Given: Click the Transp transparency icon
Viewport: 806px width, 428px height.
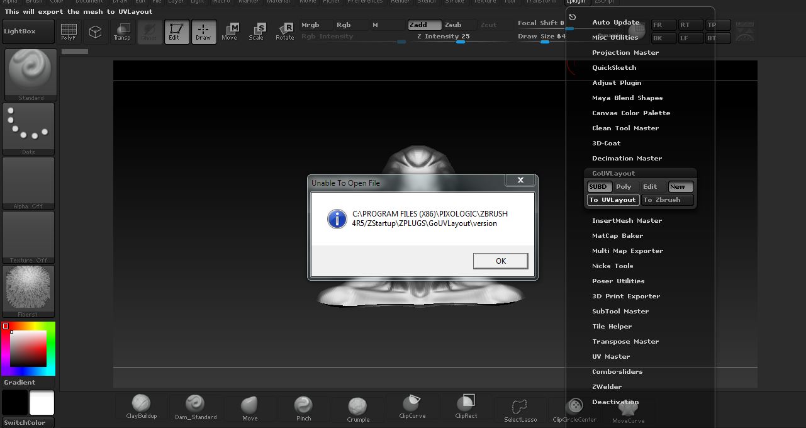Looking at the screenshot, I should click(x=122, y=31).
